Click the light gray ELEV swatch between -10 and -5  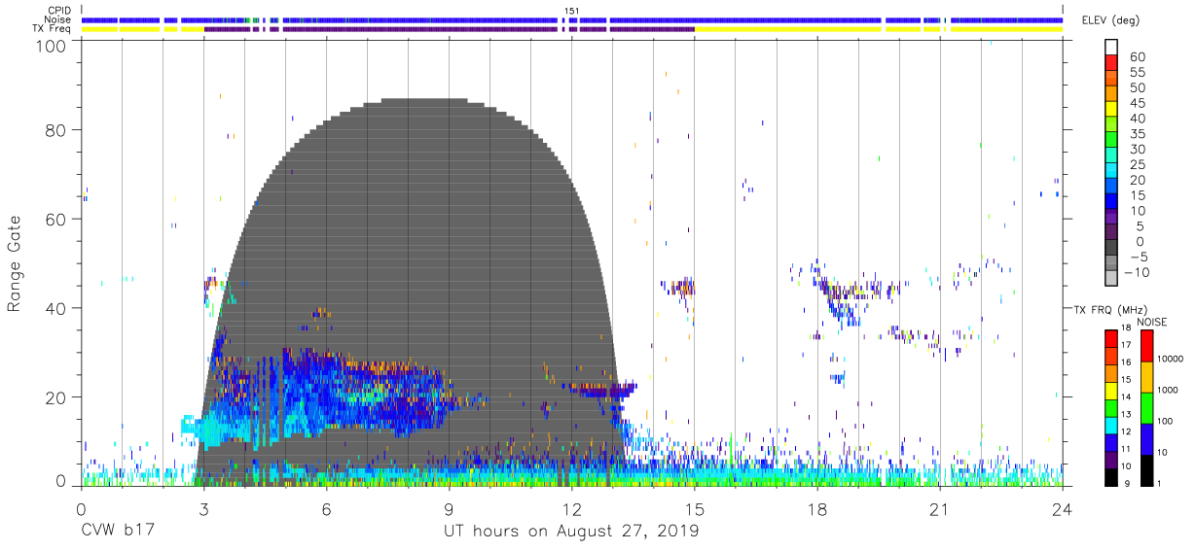coord(1111,264)
